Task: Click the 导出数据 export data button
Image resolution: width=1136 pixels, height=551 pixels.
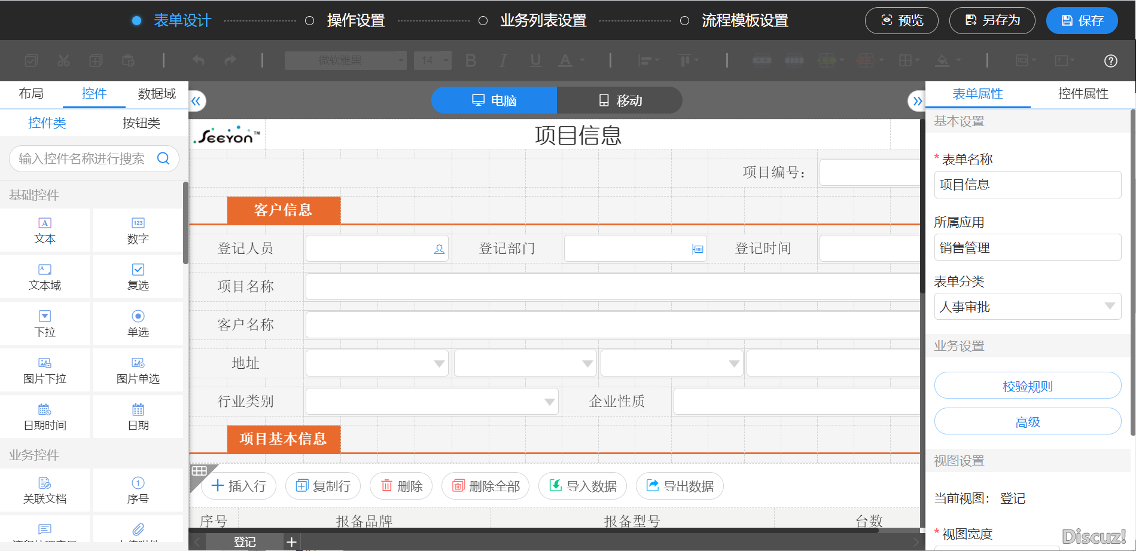Action: point(680,486)
